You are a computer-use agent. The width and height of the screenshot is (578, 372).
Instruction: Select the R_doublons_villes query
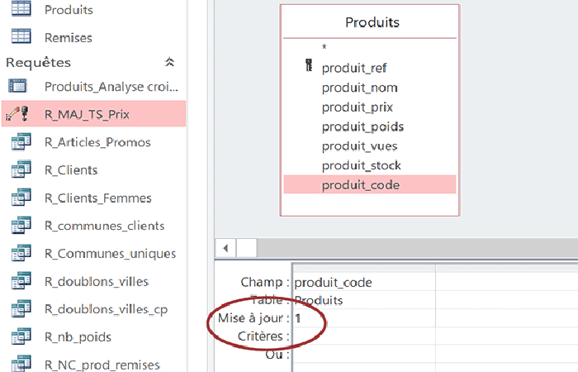pos(93,281)
